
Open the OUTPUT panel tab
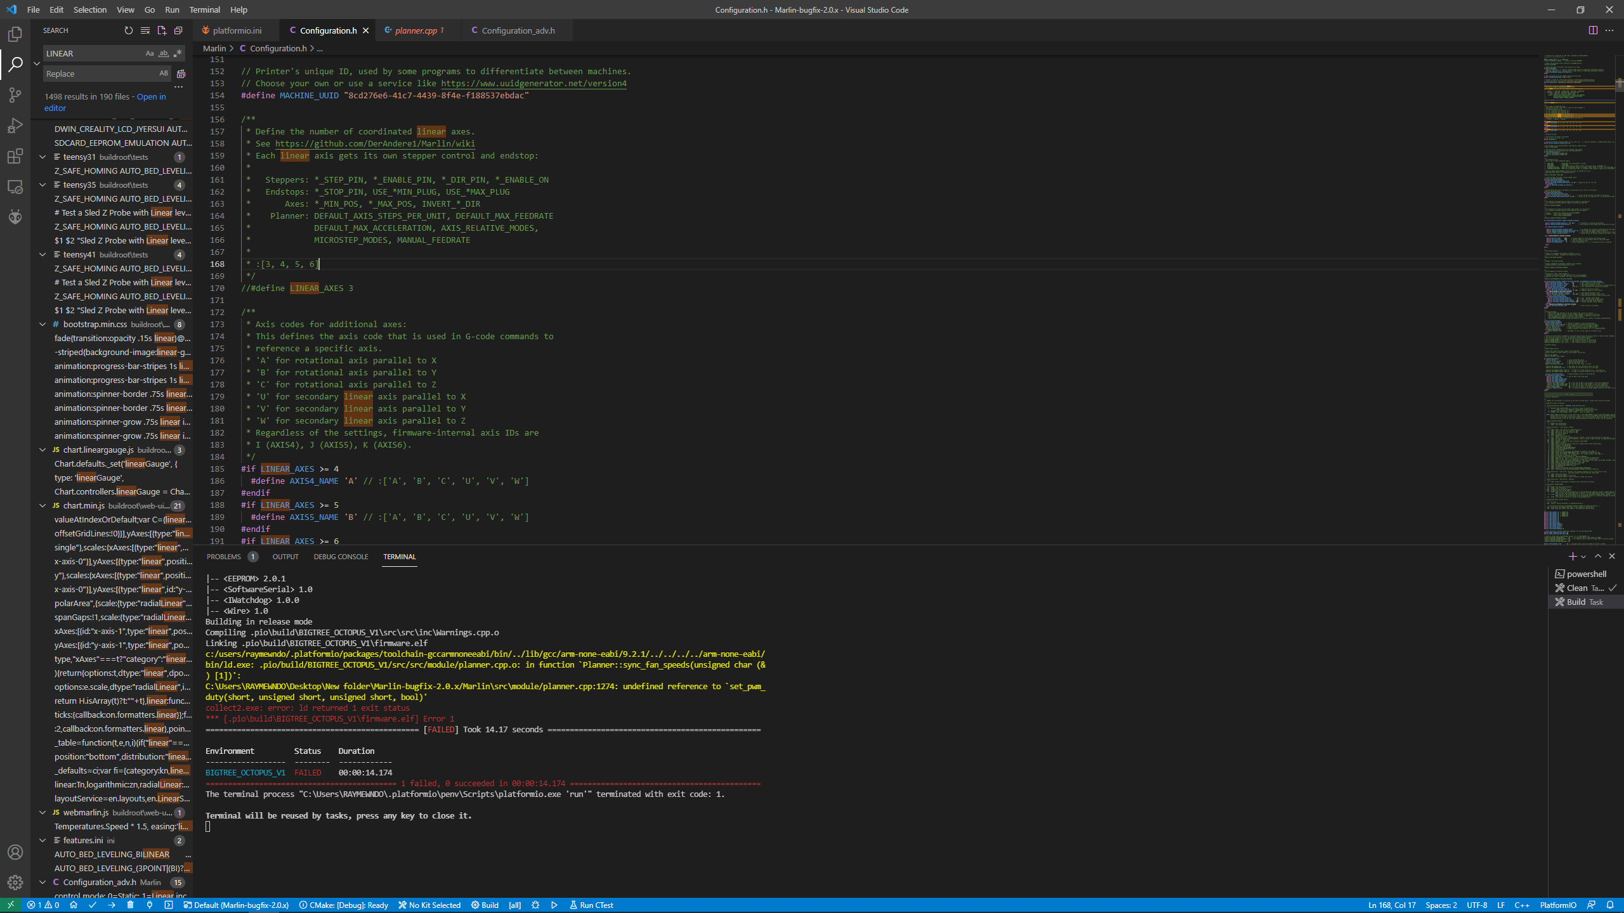[x=285, y=557]
